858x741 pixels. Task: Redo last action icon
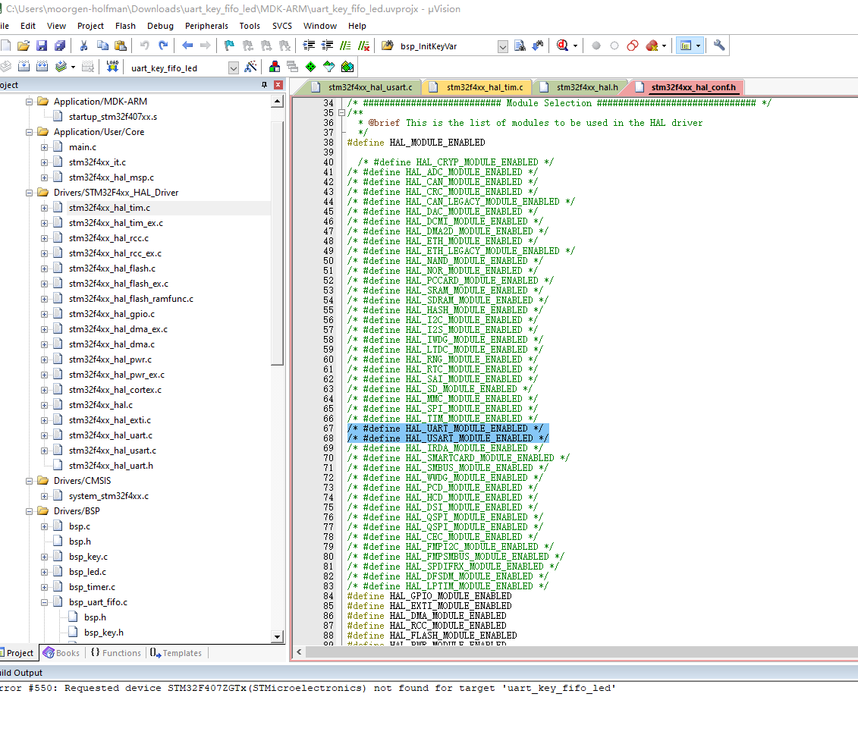(x=163, y=46)
